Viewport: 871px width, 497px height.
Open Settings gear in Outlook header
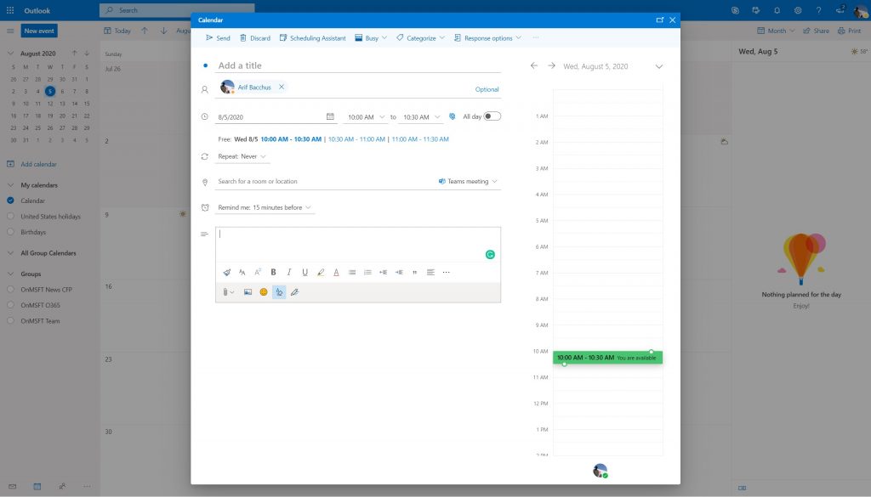[x=798, y=10]
